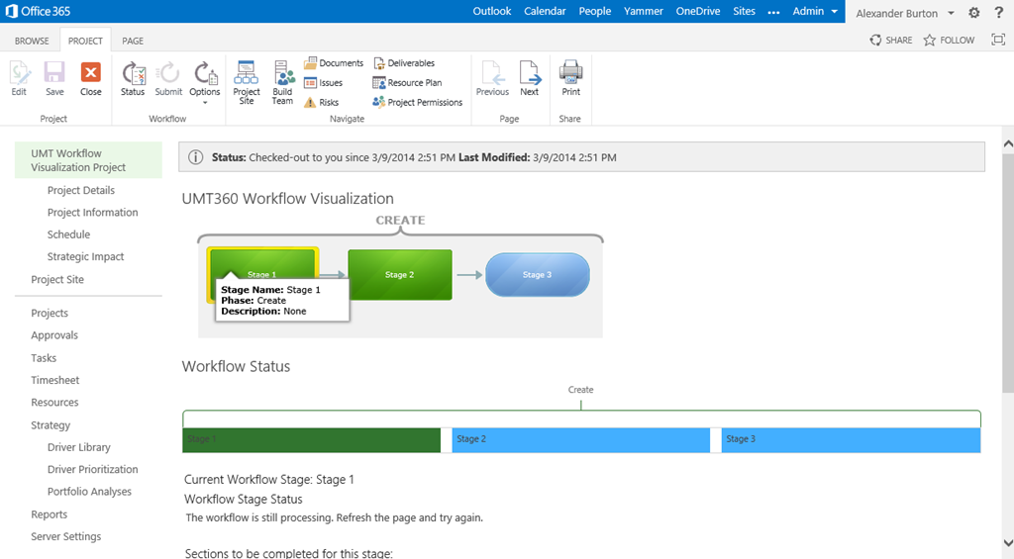Open Project Information in the sidebar
Viewport: 1014px width, 559px height.
pos(92,212)
